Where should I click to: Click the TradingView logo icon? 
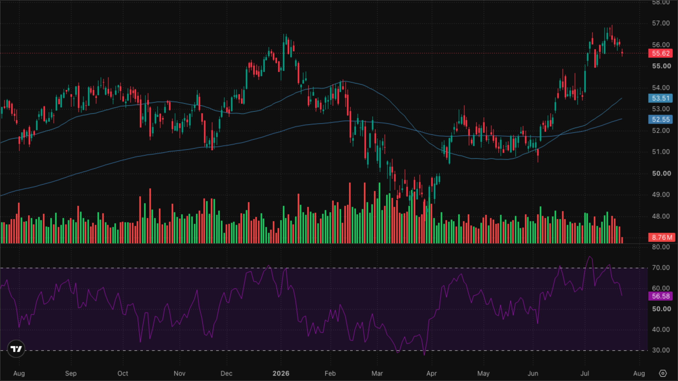coord(16,349)
